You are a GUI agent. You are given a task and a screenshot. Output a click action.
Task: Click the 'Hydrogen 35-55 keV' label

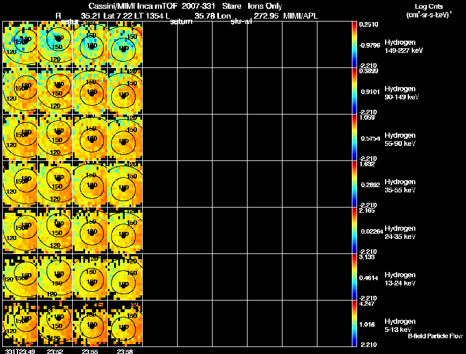(x=400, y=186)
